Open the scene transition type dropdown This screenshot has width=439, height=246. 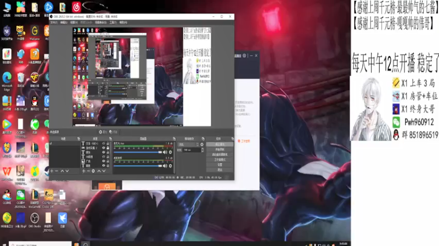(188, 144)
